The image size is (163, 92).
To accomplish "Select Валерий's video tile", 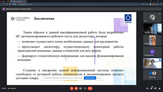I will (x=152, y=29).
